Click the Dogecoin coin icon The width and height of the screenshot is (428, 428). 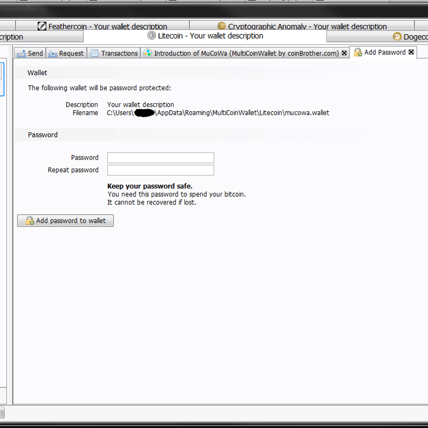point(397,36)
